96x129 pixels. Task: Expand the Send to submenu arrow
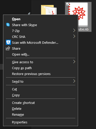(x=74, y=81)
